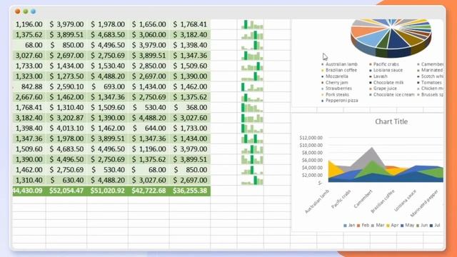The height and width of the screenshot is (257, 457).
Task: Click the 'Apr' series legend entry
Action: pos(392,226)
